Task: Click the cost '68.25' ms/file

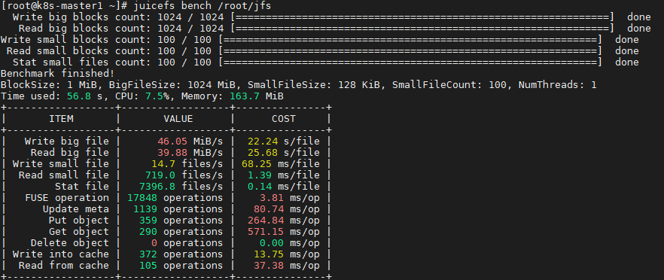Action: pos(257,164)
